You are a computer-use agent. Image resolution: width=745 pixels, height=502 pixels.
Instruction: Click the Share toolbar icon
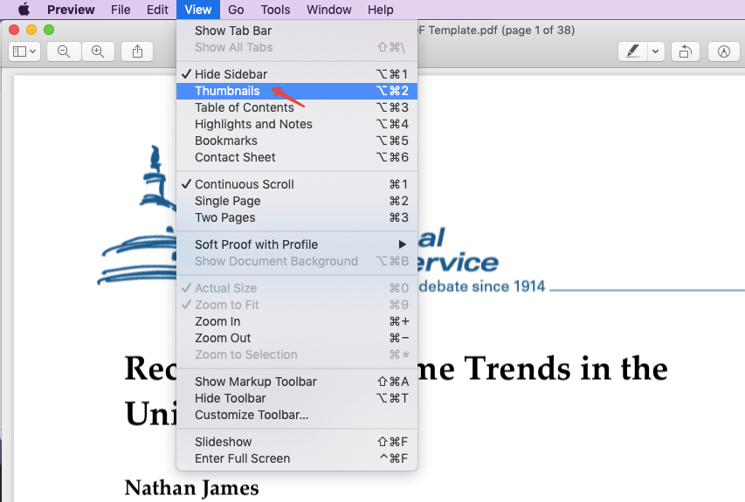click(137, 52)
